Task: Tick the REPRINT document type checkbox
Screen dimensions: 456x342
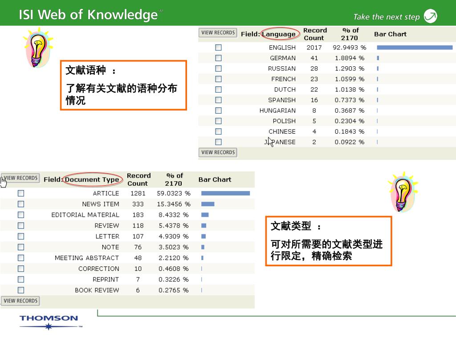Action: [21, 279]
